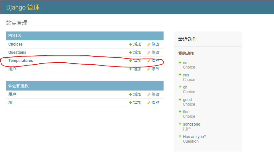Click 修改 in the POLLS 用户 row
Screen dimensions: 274x164
(x=156, y=69)
